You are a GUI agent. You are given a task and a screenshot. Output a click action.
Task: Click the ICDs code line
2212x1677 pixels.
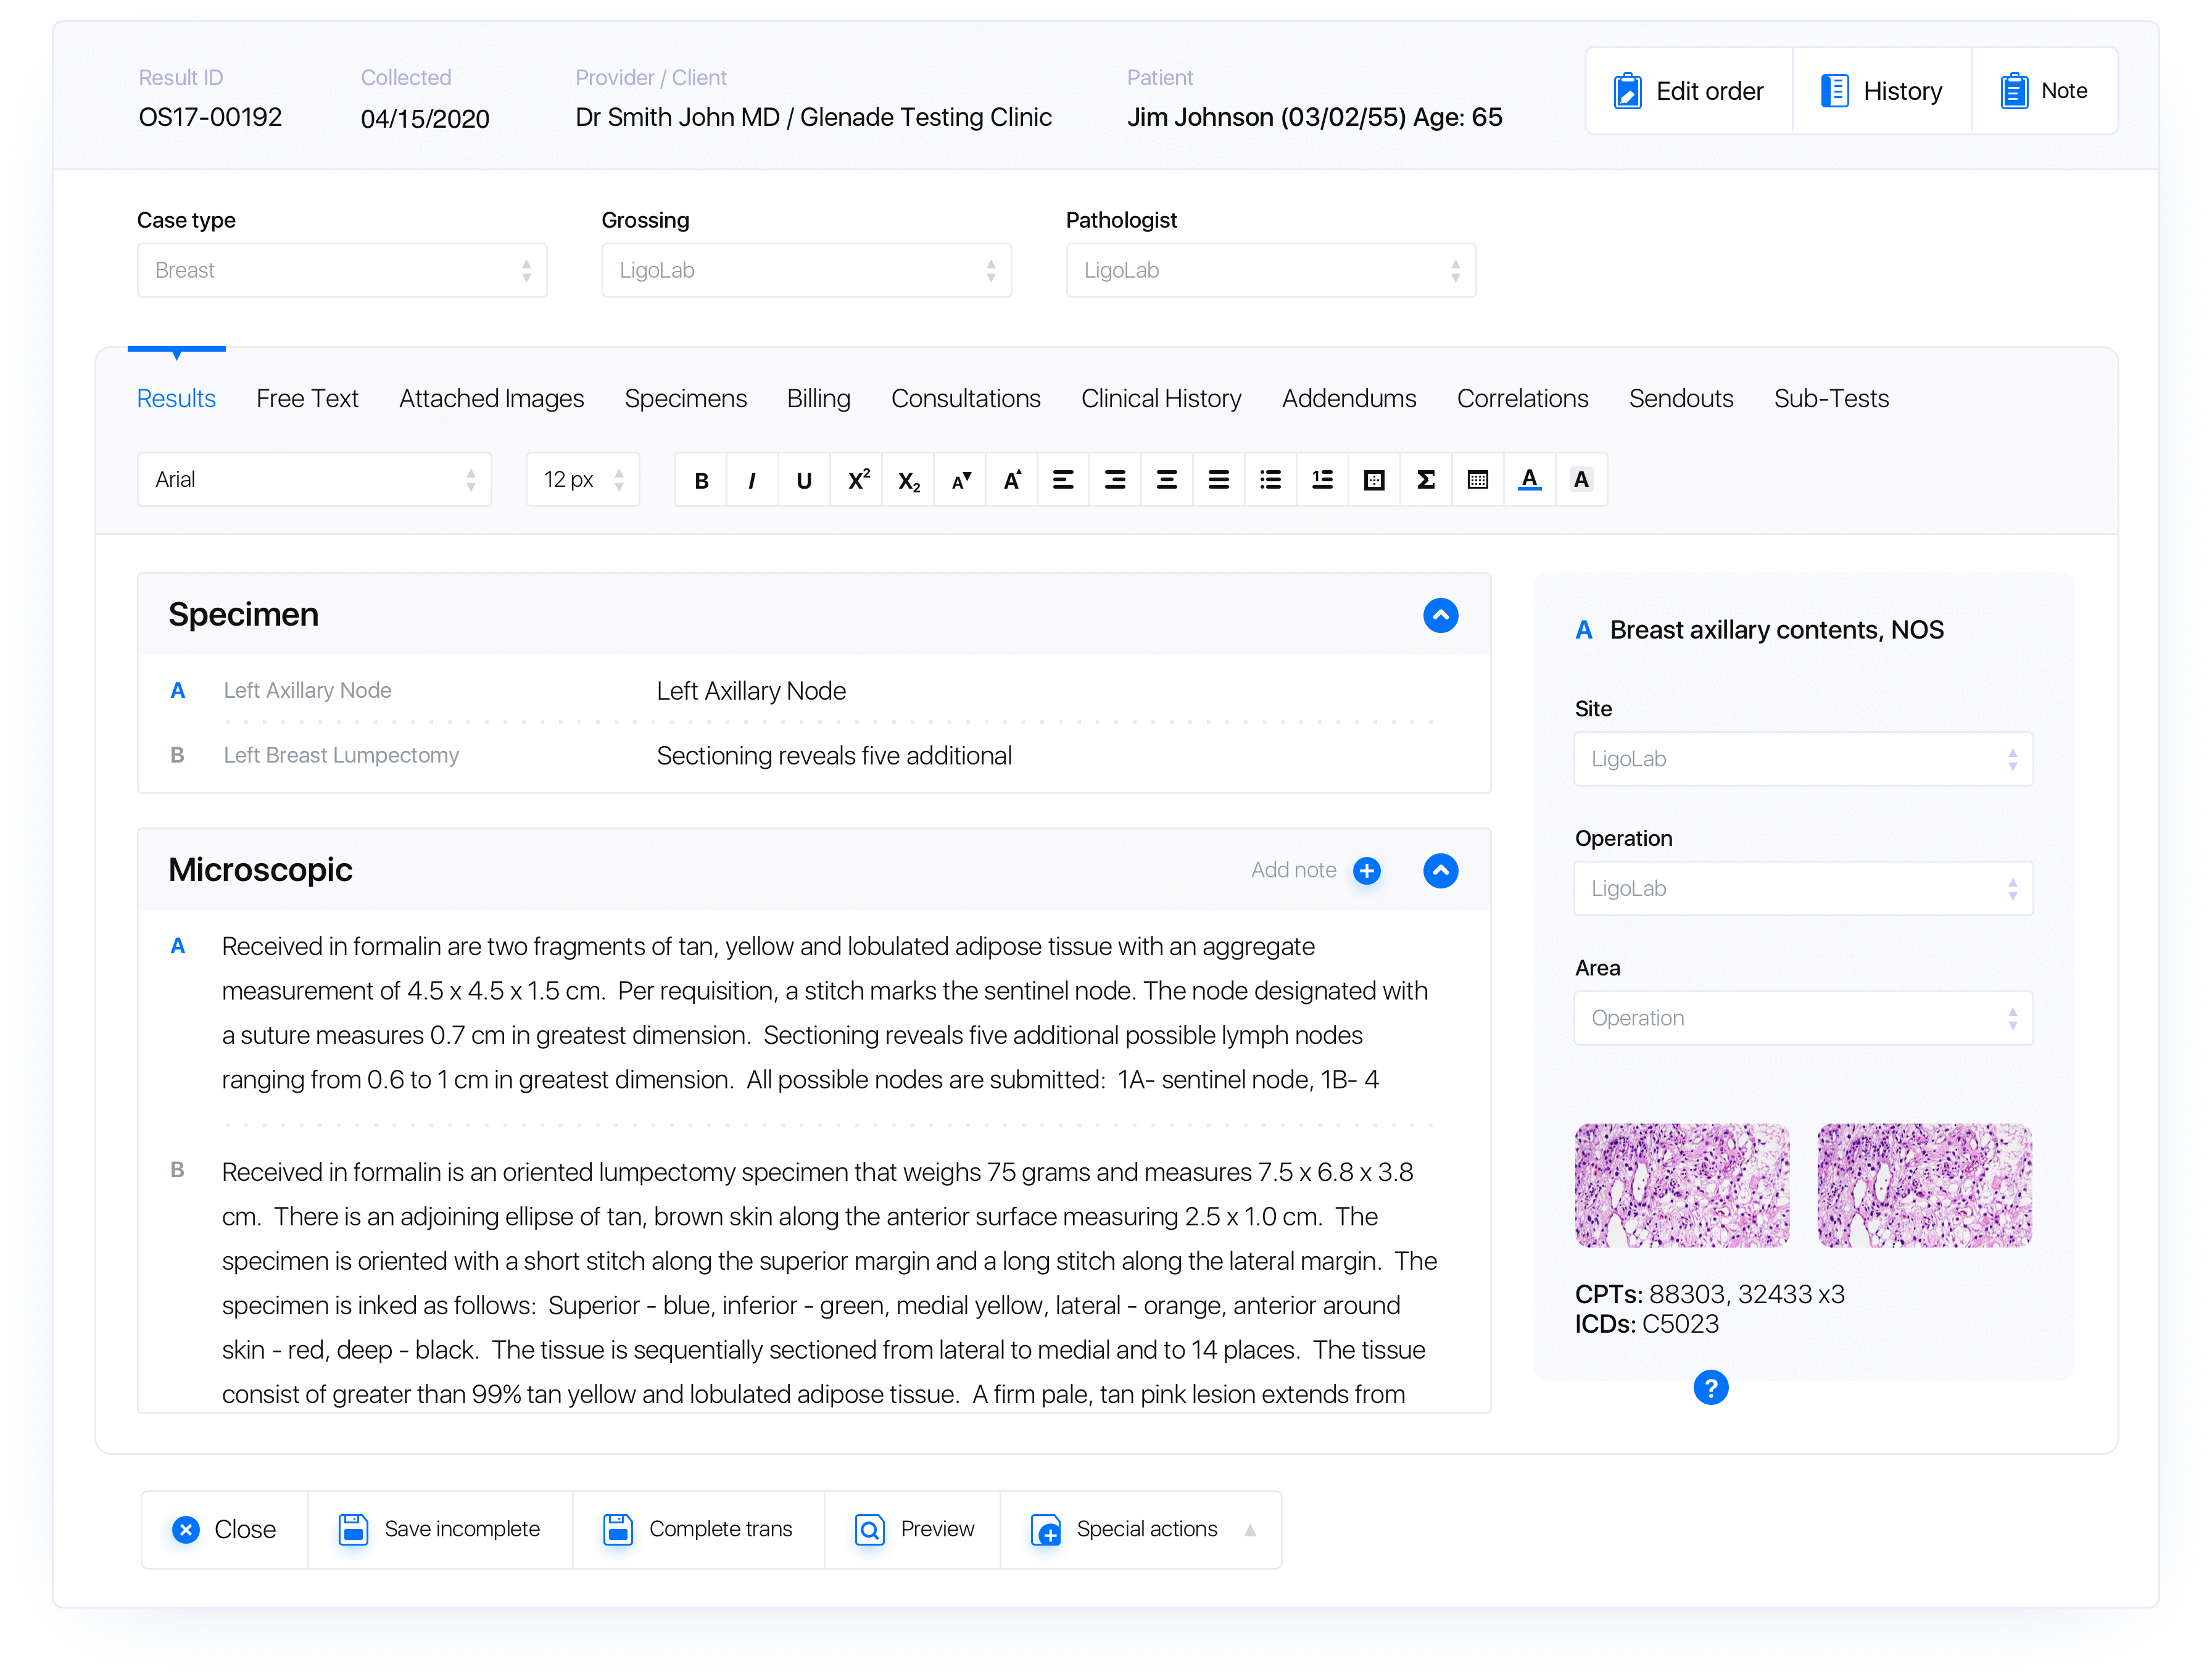tap(1647, 1324)
